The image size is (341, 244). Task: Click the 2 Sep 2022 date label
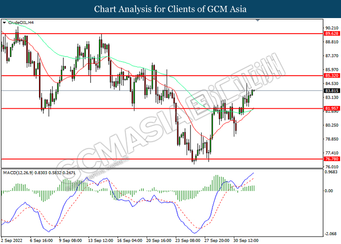click(x=12, y=241)
